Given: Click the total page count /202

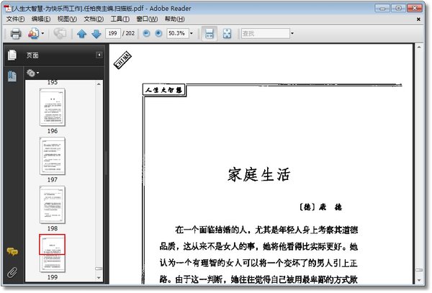Looking at the screenshot, I should [129, 33].
